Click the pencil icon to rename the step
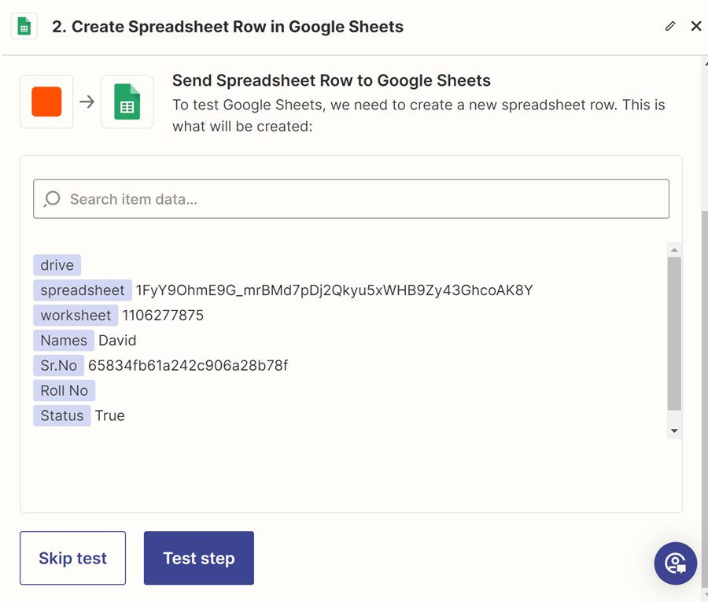This screenshot has height=602, width=708. (x=669, y=26)
